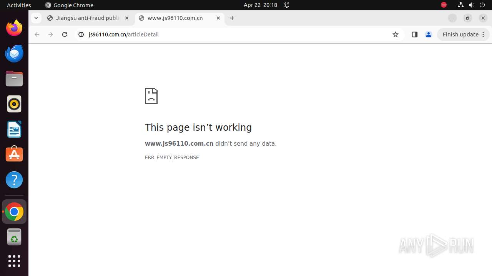The height and width of the screenshot is (276, 492).
Task: View site information icon
Action: pyautogui.click(x=81, y=34)
